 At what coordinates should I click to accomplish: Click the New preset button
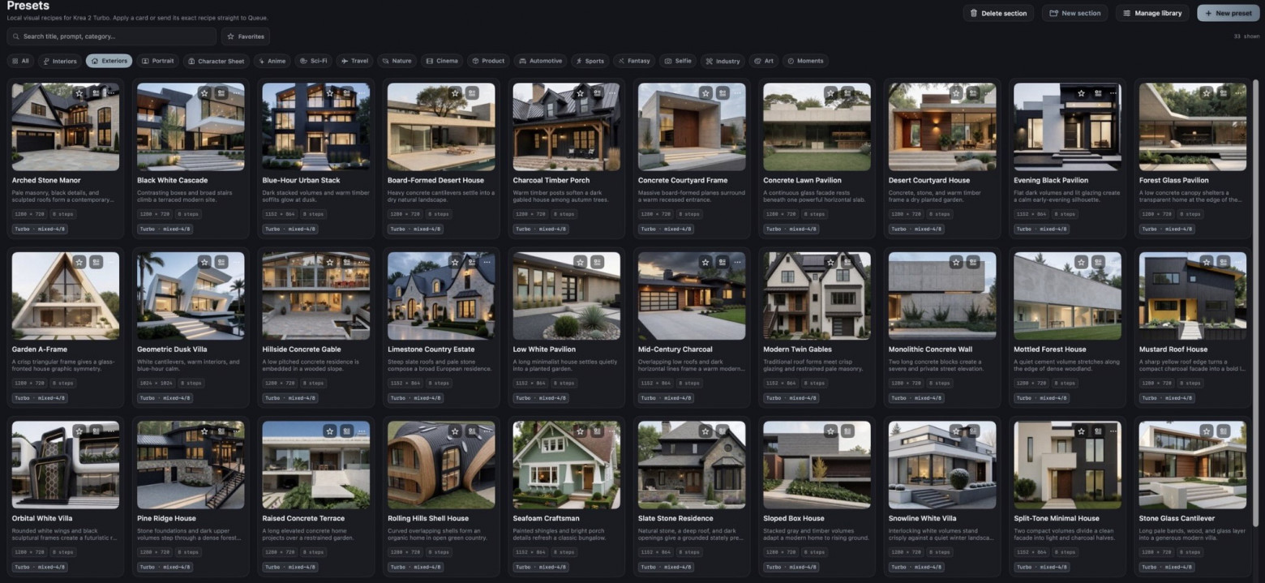pos(1229,13)
